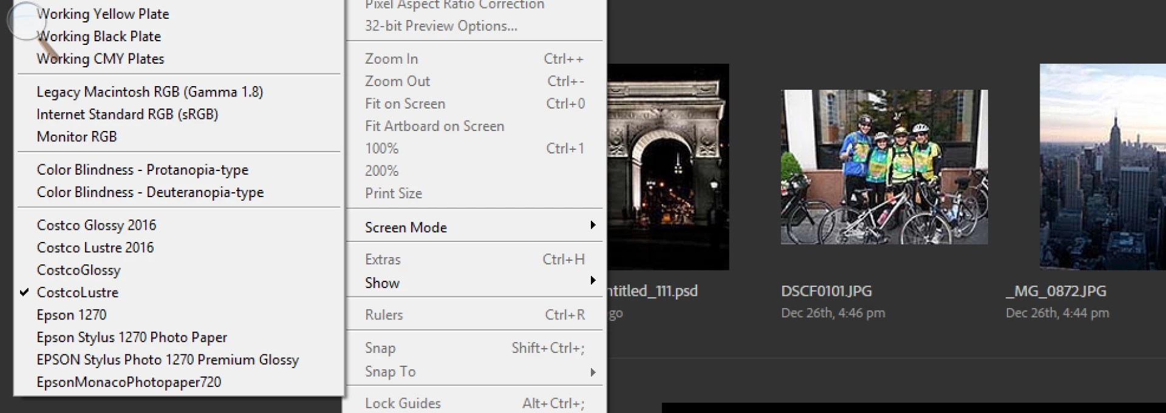Select Internet Standard RGB (sRGB)

coord(179,115)
